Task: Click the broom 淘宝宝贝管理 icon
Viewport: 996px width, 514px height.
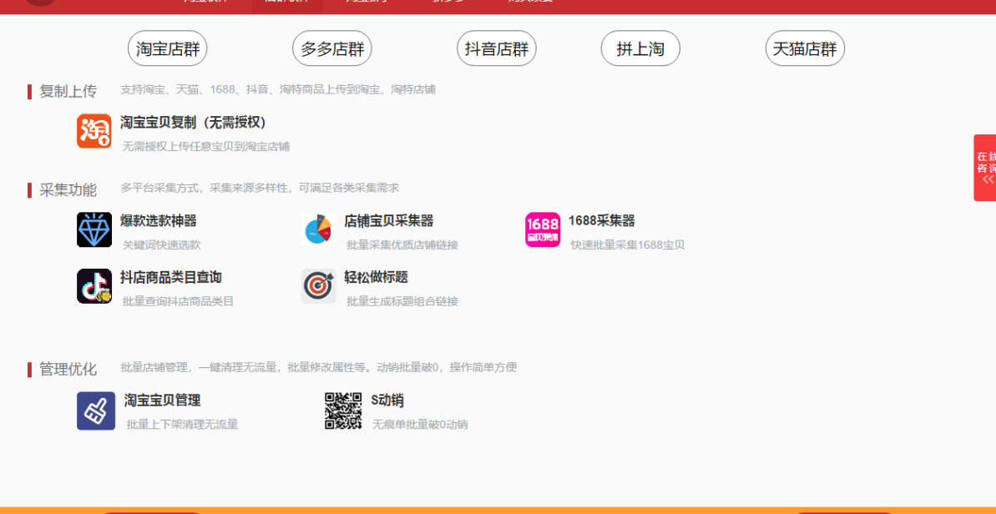Action: (x=96, y=411)
